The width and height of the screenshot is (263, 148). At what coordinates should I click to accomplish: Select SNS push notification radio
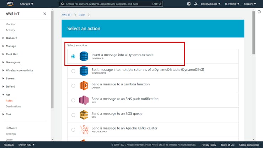[73, 100]
